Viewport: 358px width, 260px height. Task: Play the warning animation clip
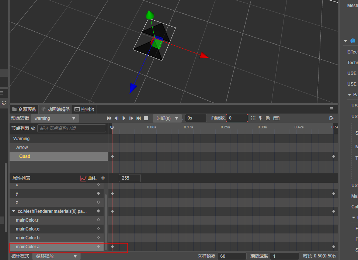pos(124,118)
